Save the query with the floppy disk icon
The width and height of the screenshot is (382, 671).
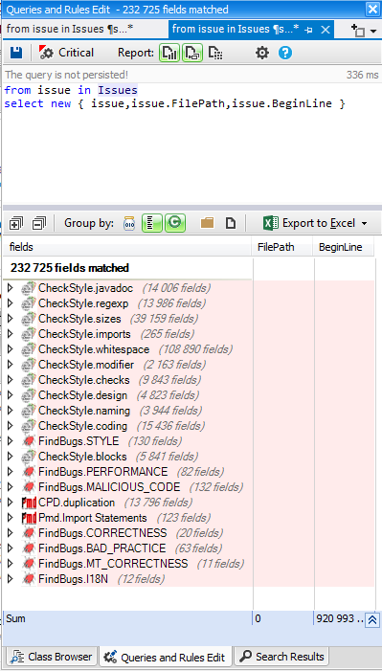[x=16, y=53]
